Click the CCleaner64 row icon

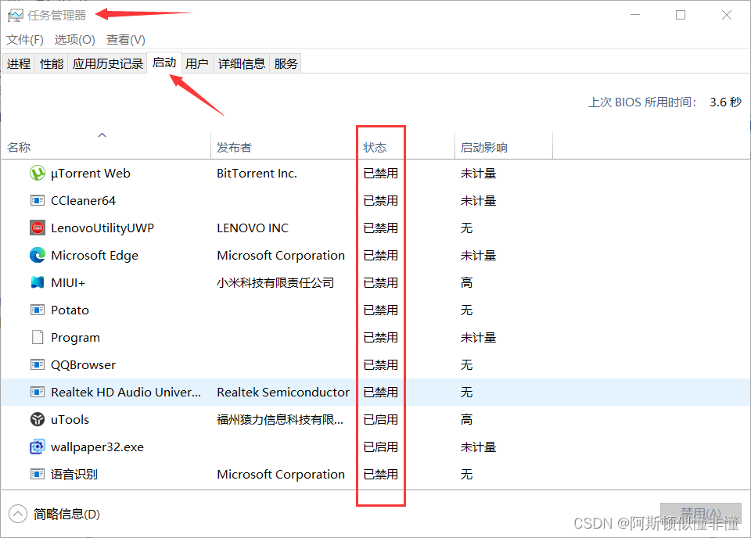click(x=38, y=200)
